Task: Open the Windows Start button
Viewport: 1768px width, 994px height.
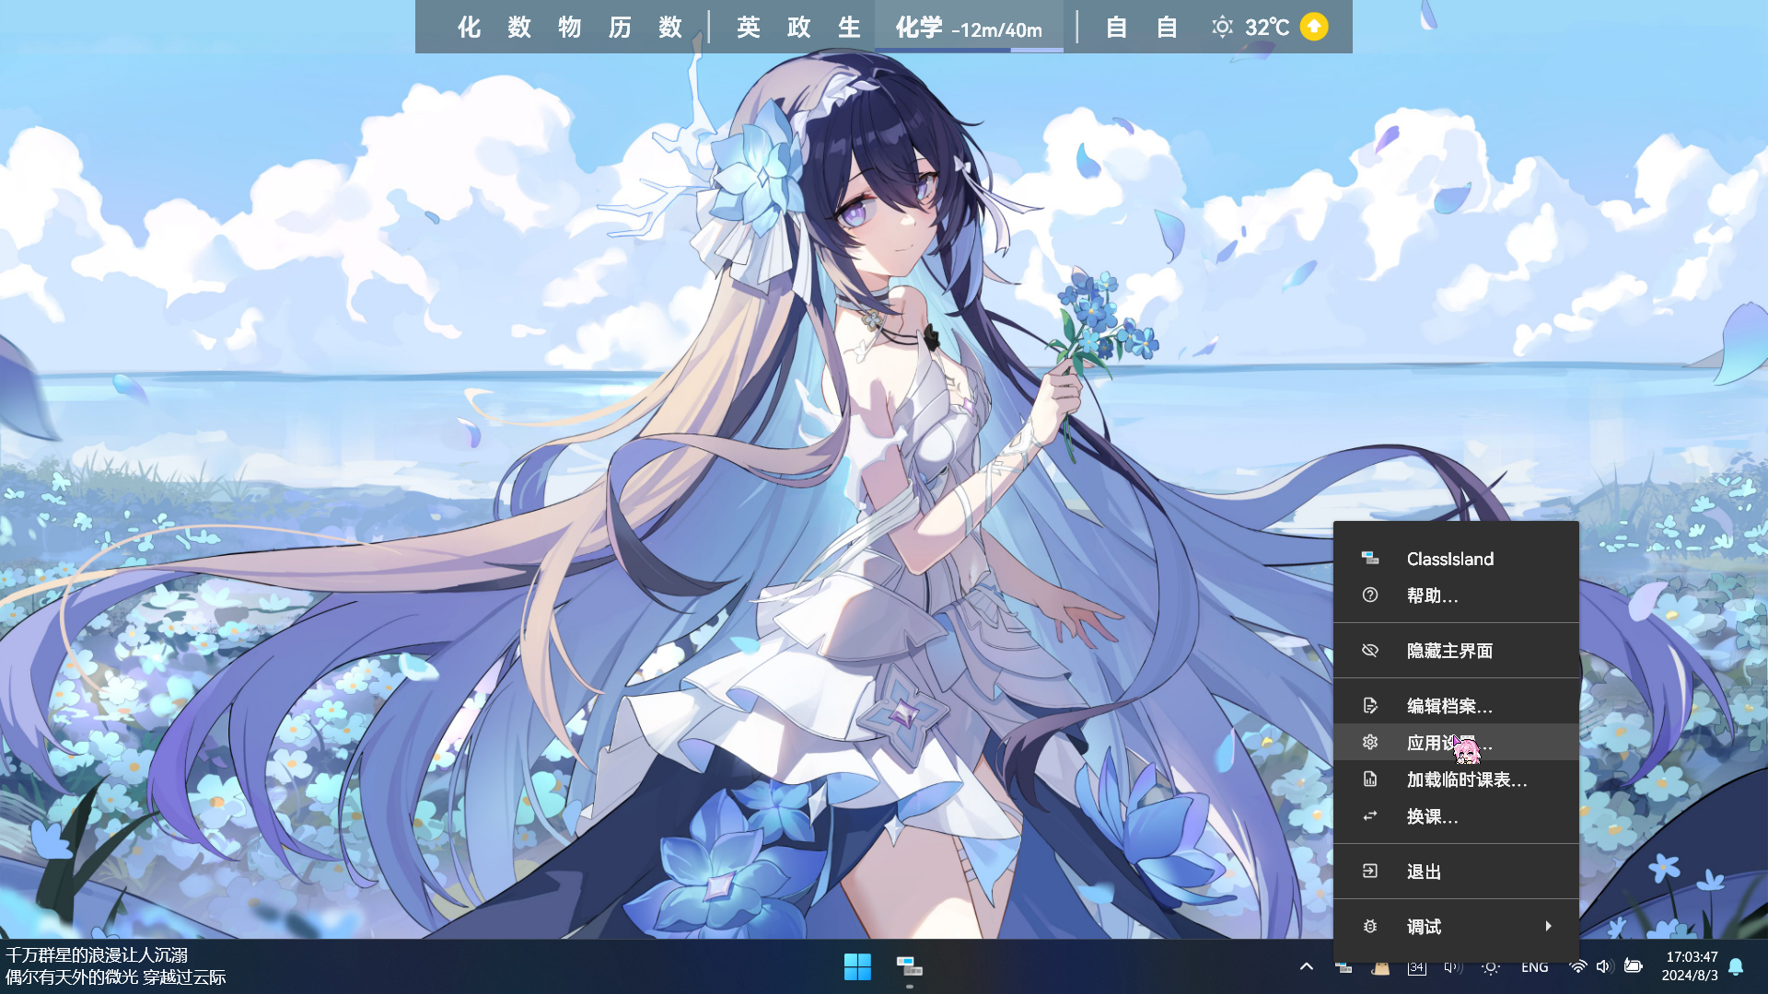Action: click(x=857, y=966)
